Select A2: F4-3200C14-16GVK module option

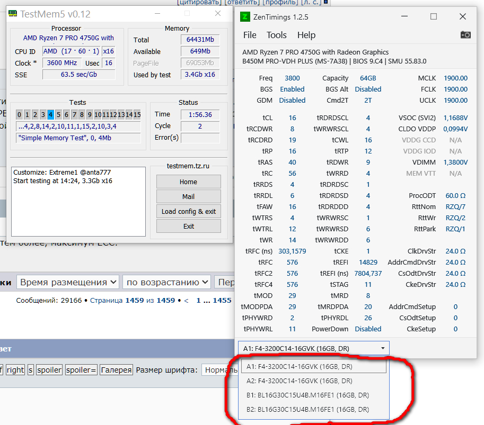[314, 381]
